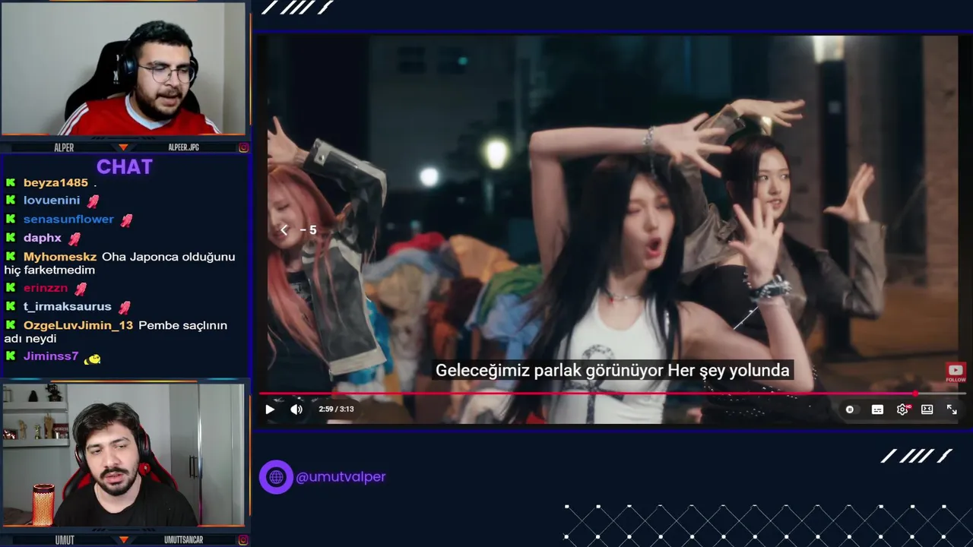Click the yellow emote after Jiminss7
Screen dimensions: 973x547
(92, 358)
